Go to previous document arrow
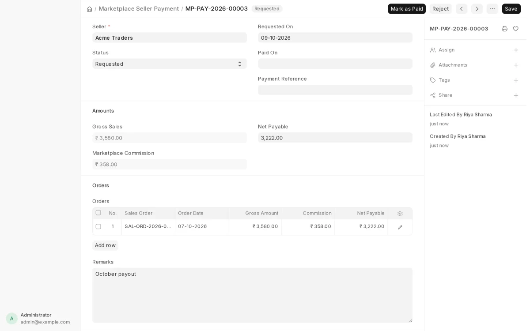 [x=462, y=9]
